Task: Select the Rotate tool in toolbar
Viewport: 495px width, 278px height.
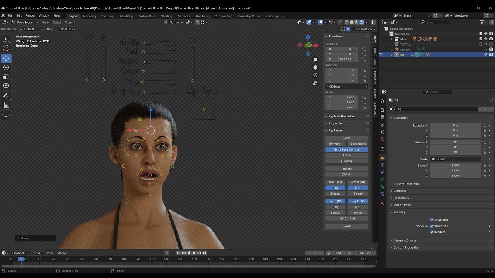Action: [x=6, y=67]
